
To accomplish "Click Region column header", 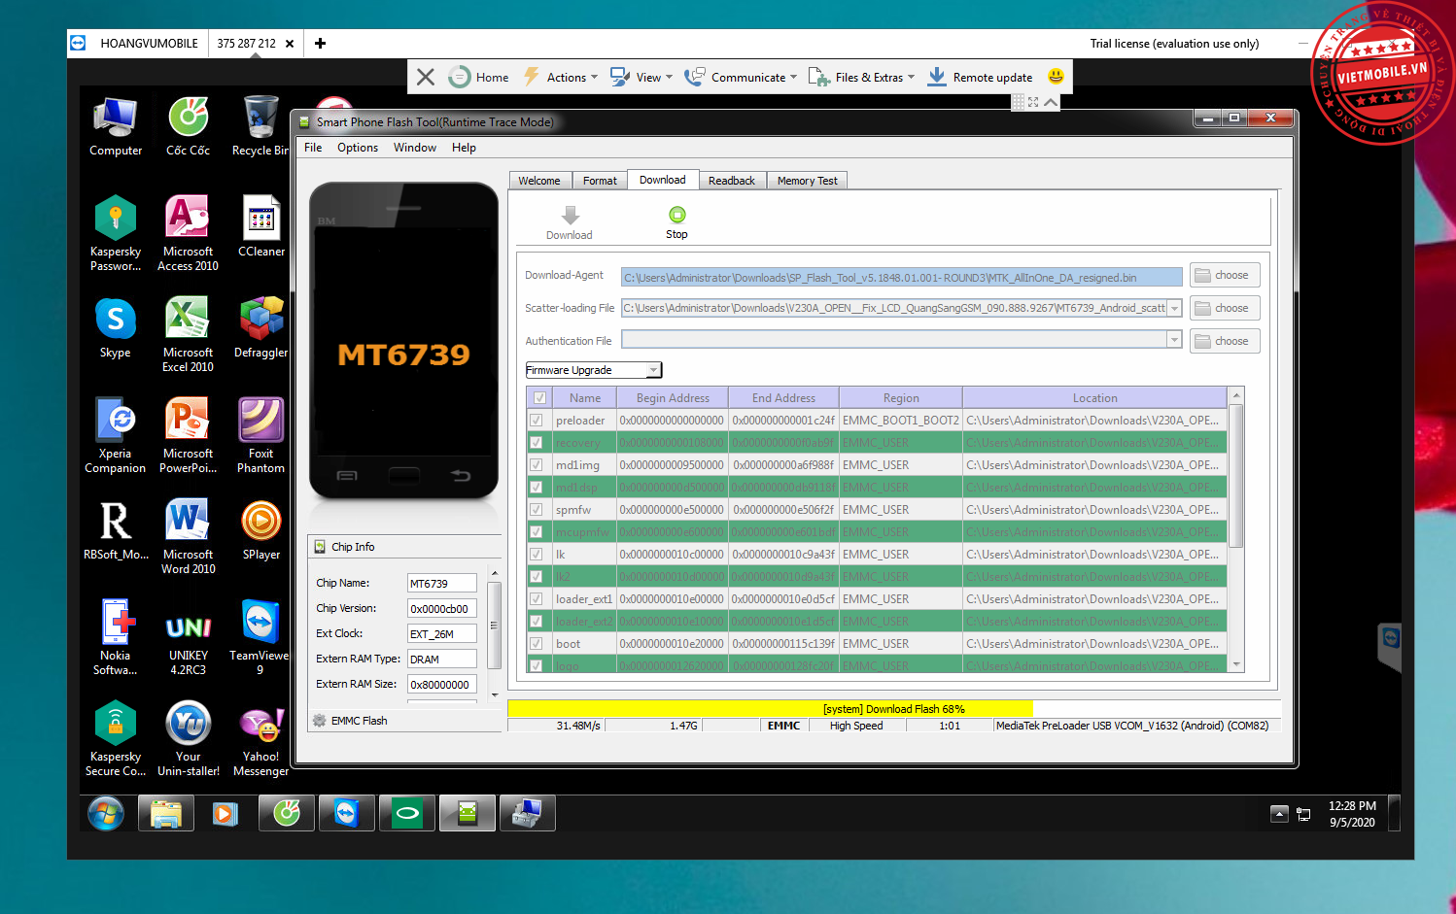I will click(x=901, y=398).
